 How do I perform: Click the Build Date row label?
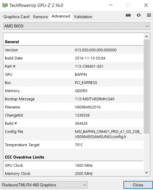[x=14, y=58]
